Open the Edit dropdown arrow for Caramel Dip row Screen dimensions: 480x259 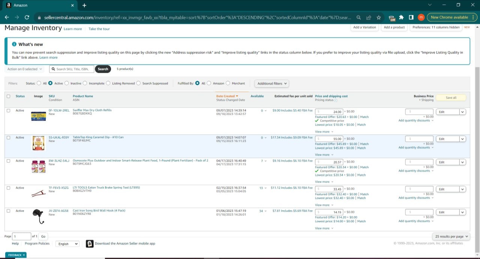coord(462,139)
